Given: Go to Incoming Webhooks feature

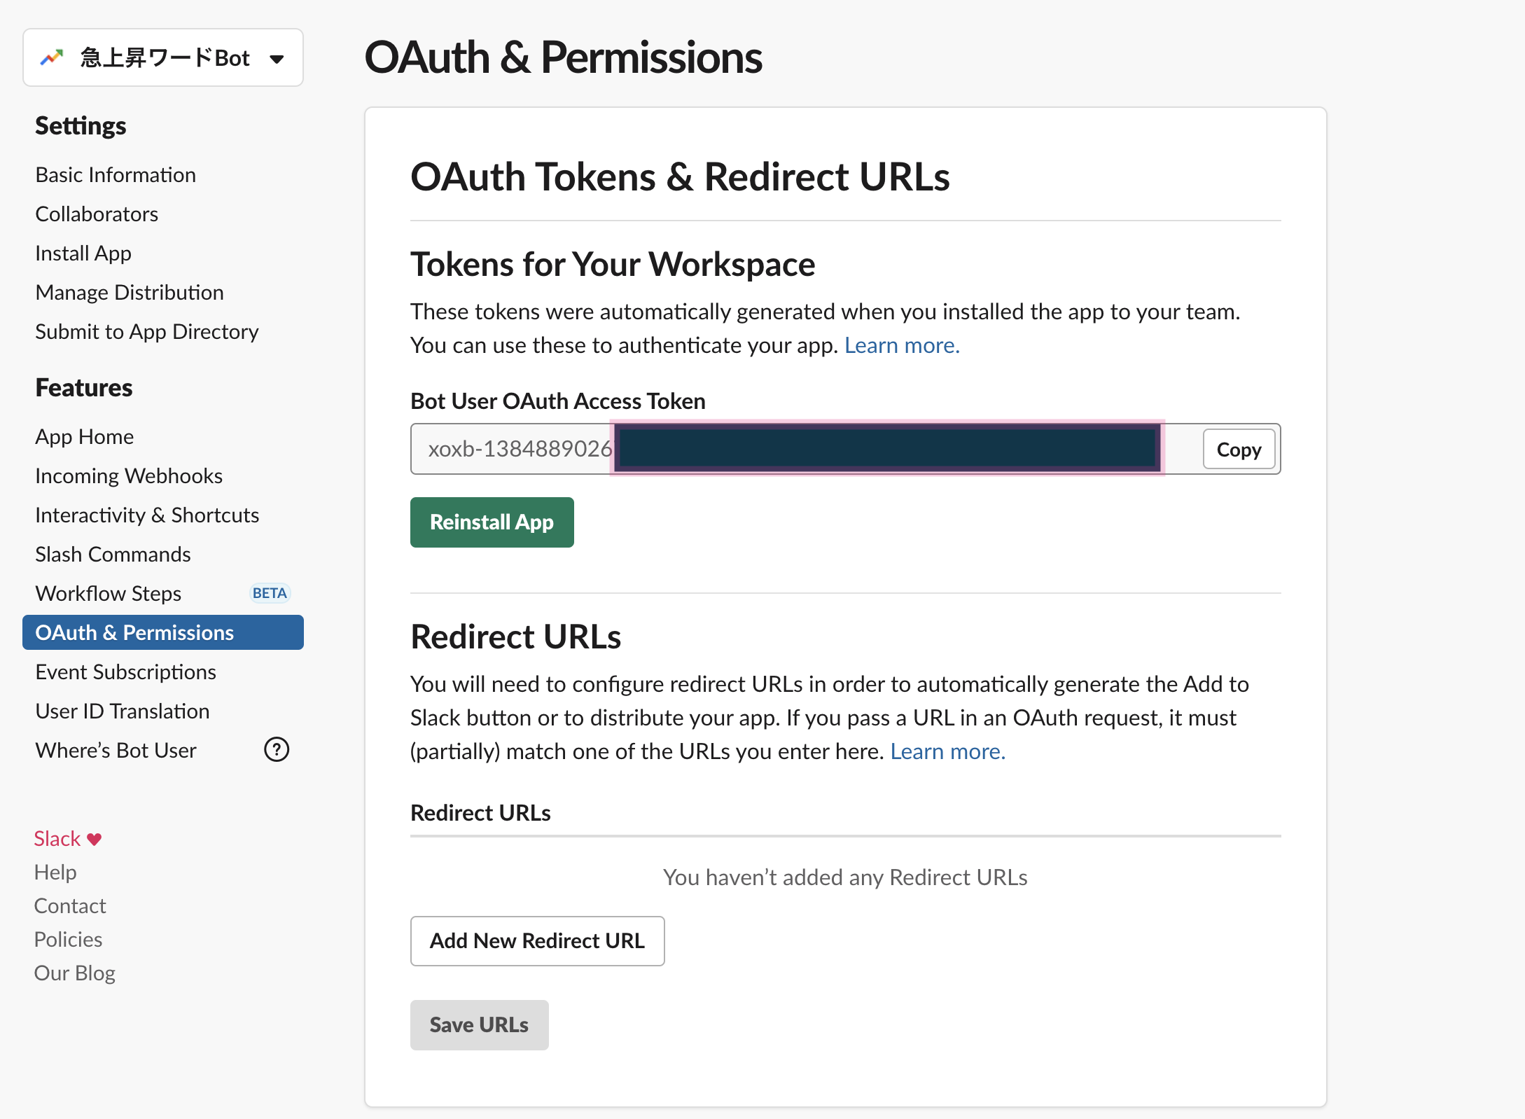Looking at the screenshot, I should tap(129, 476).
